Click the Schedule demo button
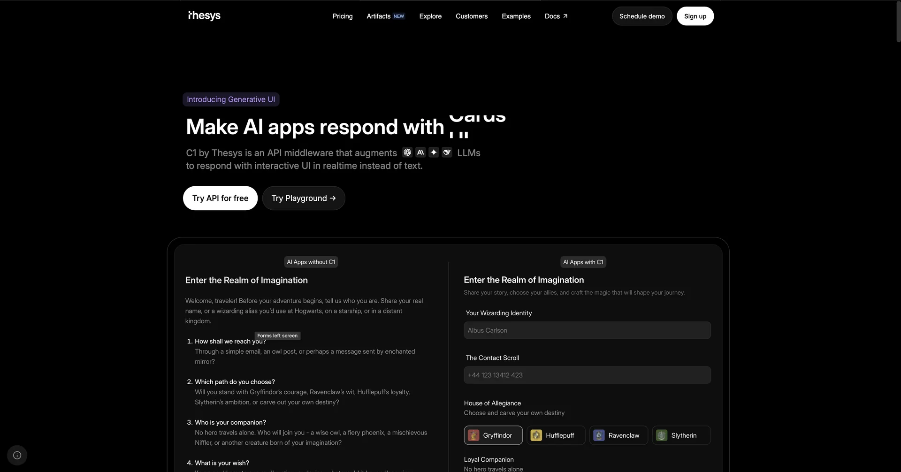 tap(642, 16)
